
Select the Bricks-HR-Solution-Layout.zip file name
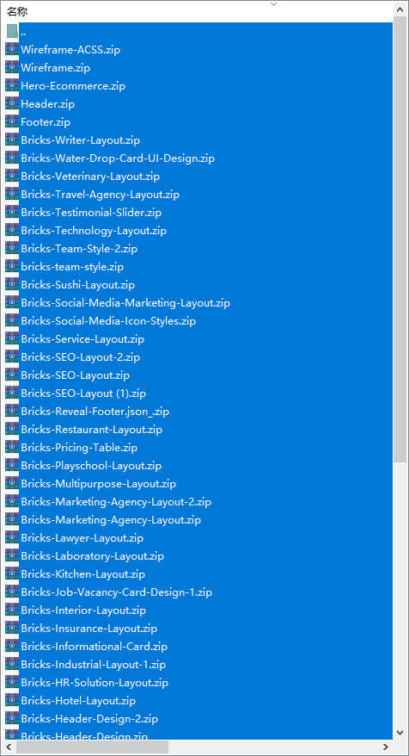pos(95,683)
